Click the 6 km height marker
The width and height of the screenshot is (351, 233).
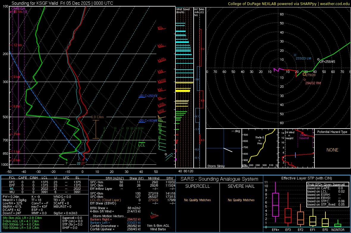(17, 107)
